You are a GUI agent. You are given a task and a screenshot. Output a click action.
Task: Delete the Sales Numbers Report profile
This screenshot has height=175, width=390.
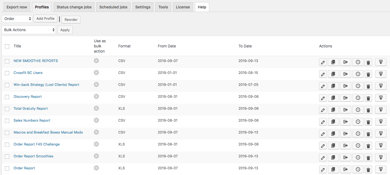click(x=368, y=122)
